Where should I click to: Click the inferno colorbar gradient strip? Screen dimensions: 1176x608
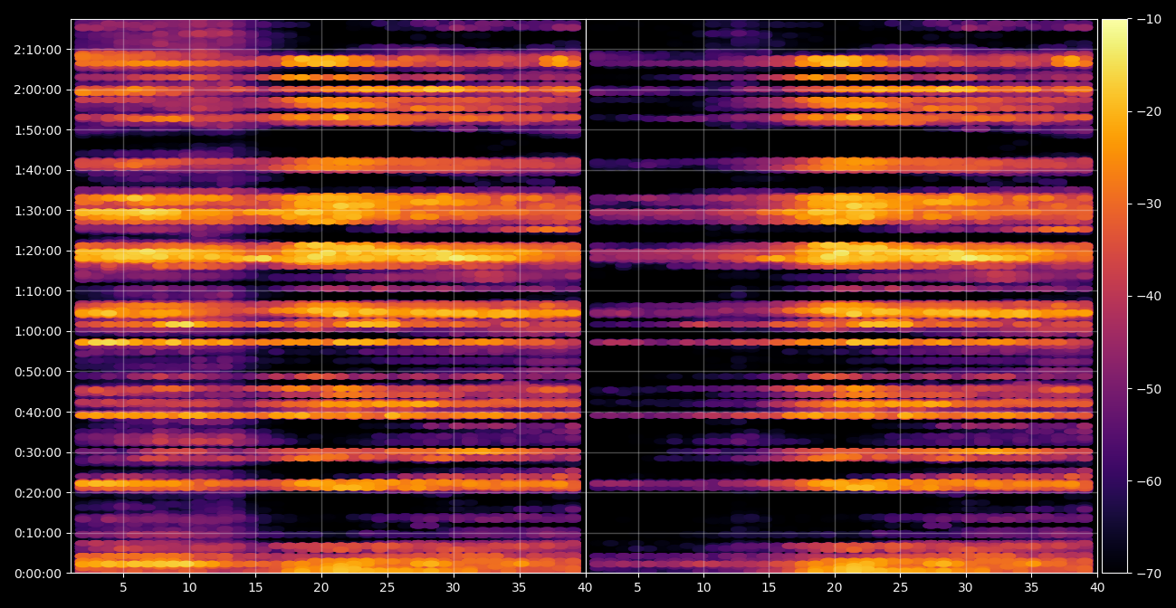[1114, 296]
